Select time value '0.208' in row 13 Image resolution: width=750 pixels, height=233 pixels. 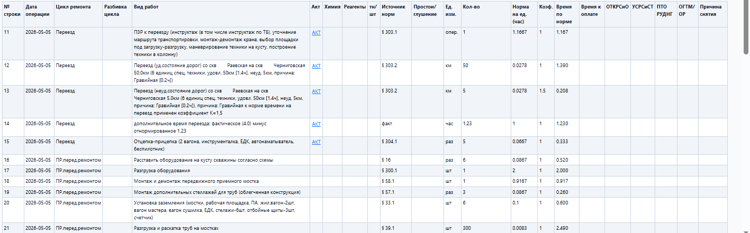566,102
